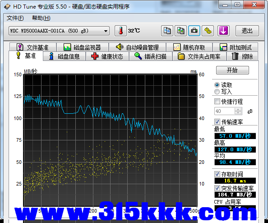Screen dimensions: 268x223
Task: Toggle the 存取时间 checkbox
Action: tap(217, 174)
